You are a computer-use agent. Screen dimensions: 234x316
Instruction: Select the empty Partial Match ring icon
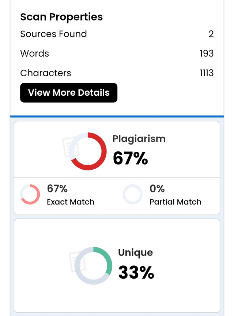tap(133, 194)
